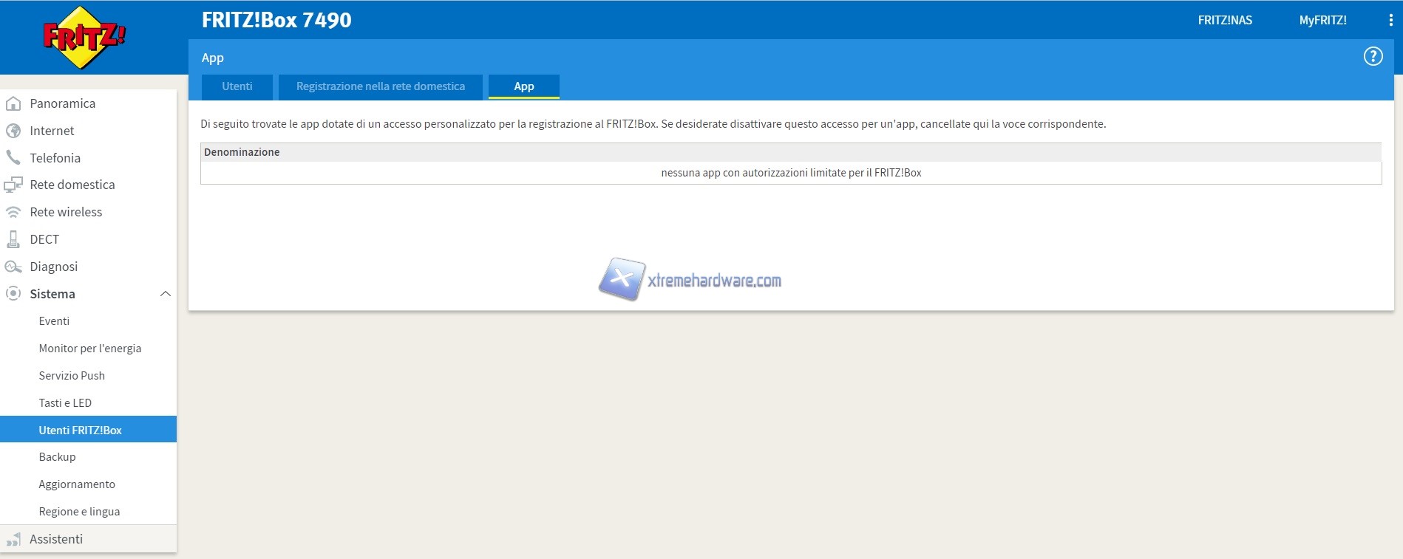This screenshot has height=559, width=1403.
Task: Click the FRITZ! logo
Action: 84,38
